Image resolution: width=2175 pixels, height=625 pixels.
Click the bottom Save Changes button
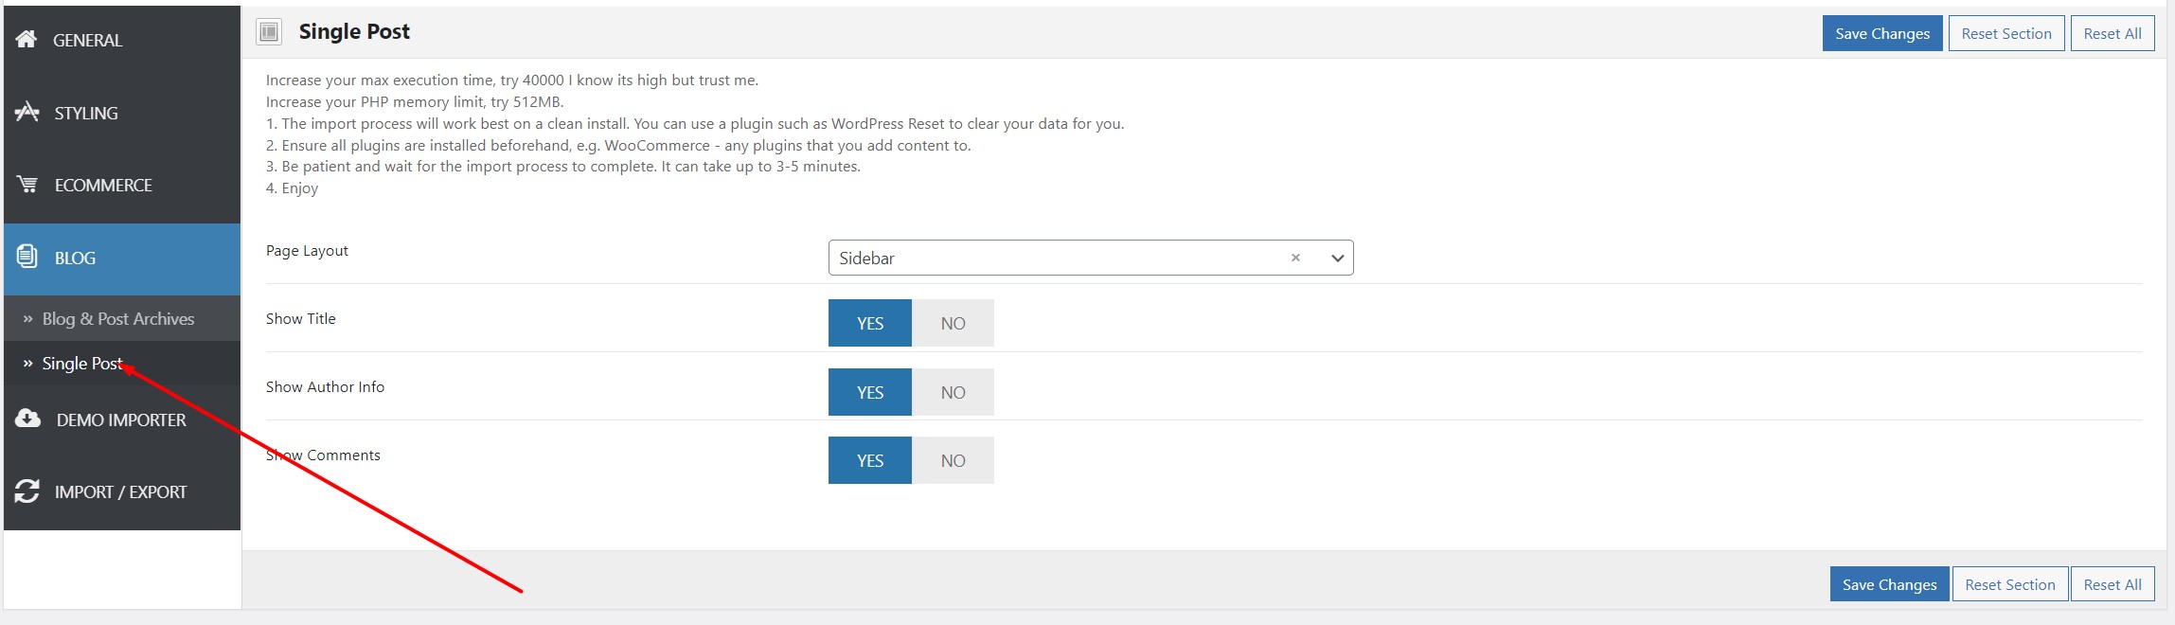click(1890, 584)
